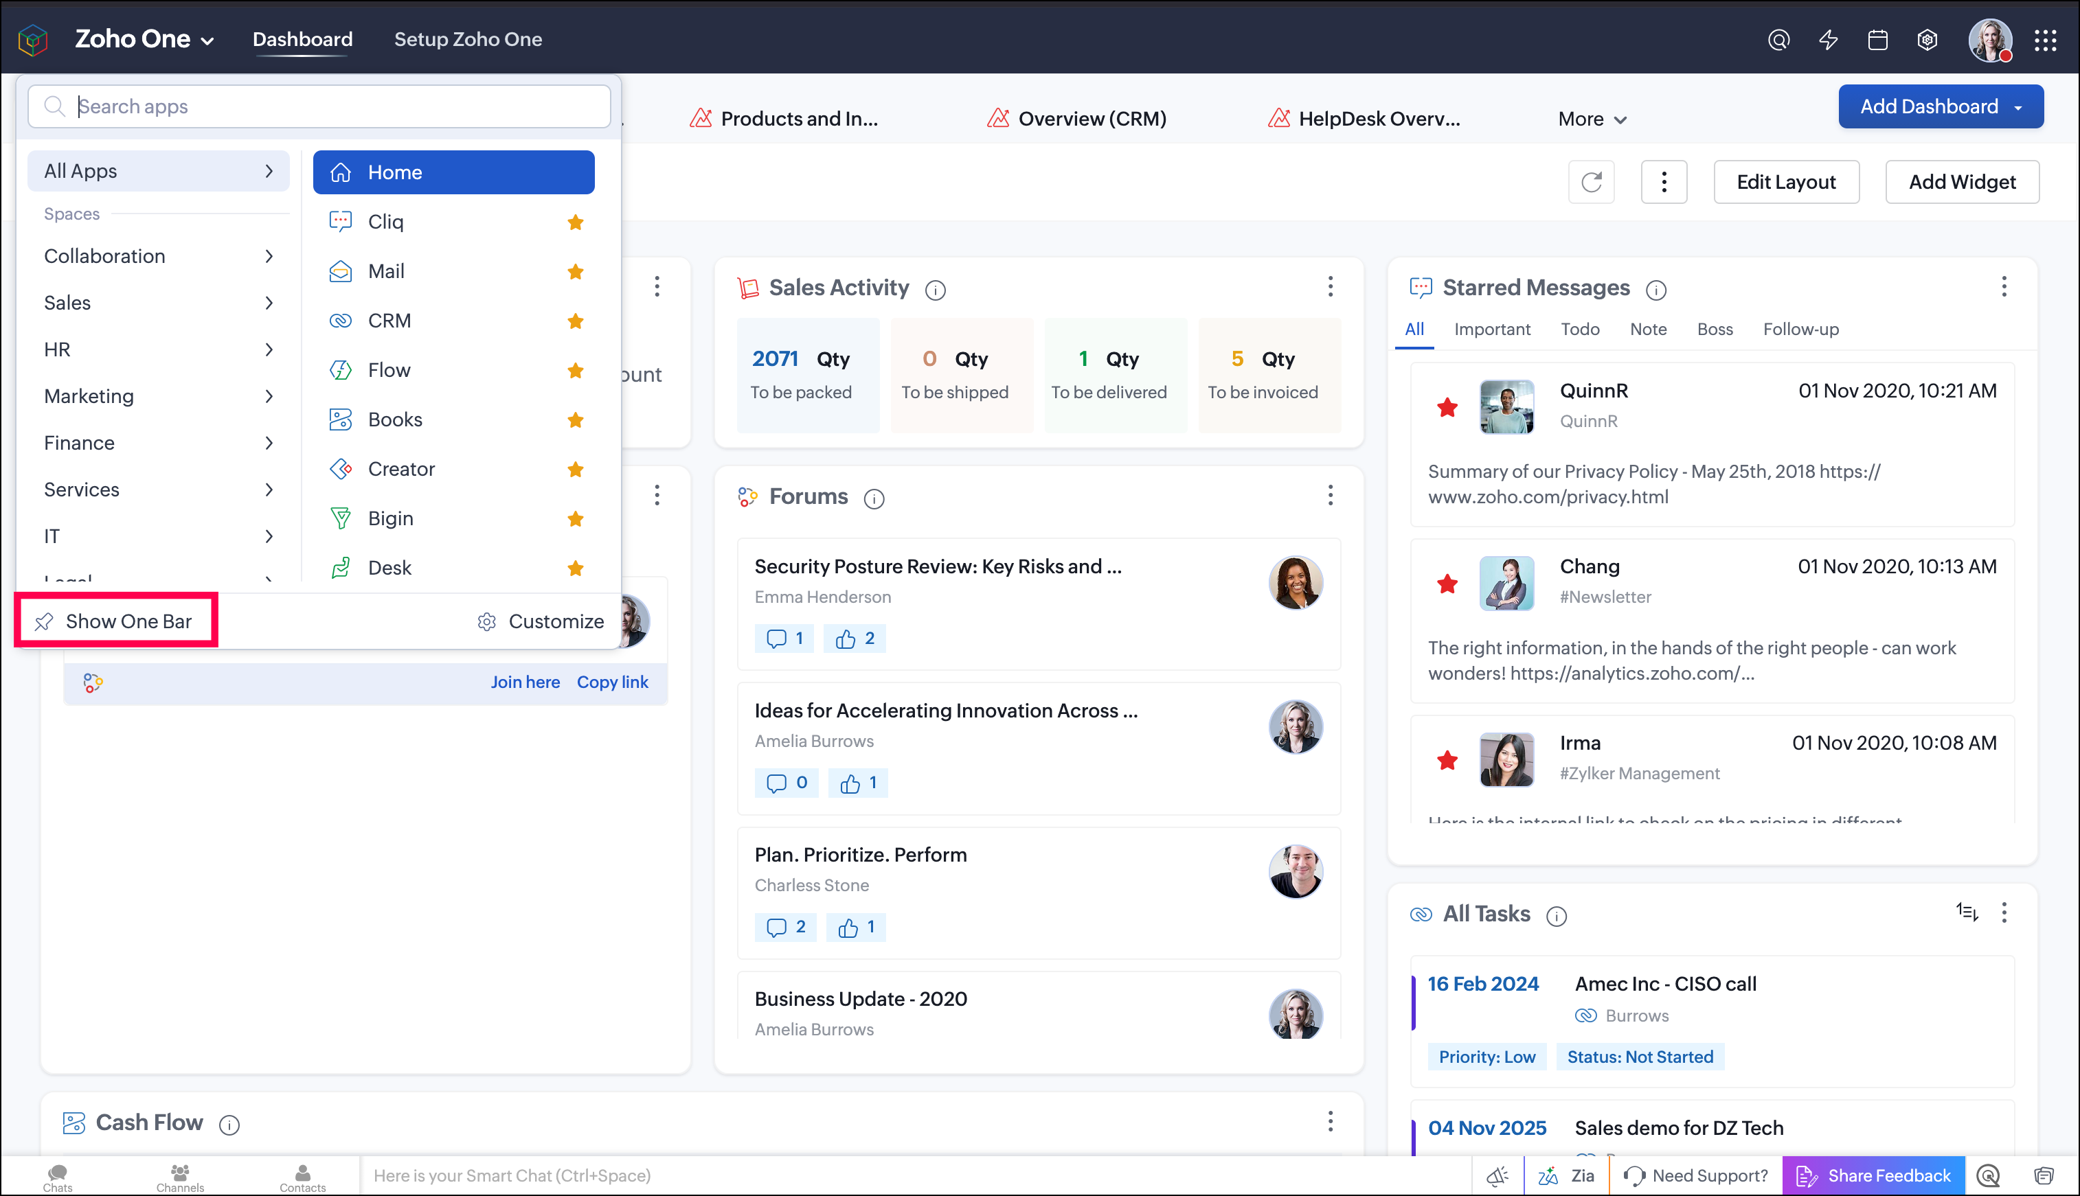The height and width of the screenshot is (1196, 2080).
Task: Refresh the dashboard with the reload icon
Action: [x=1591, y=181]
